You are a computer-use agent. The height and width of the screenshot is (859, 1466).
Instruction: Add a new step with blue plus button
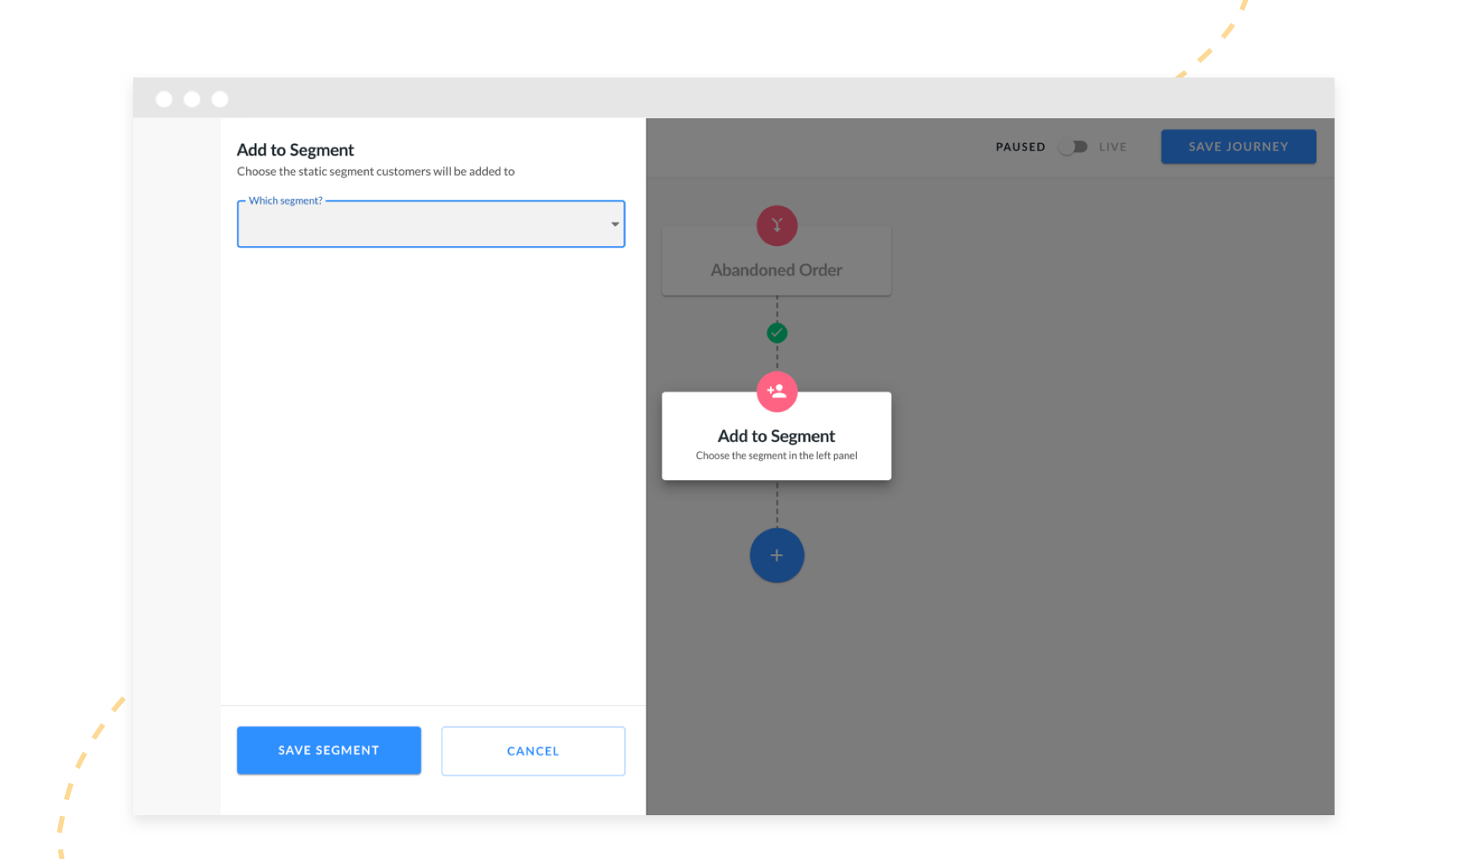(777, 555)
